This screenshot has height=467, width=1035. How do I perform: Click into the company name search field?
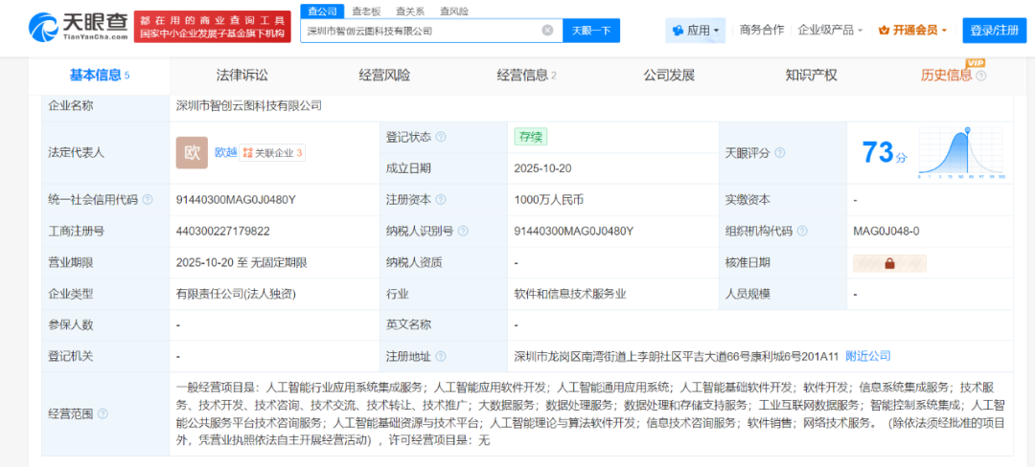(x=422, y=31)
